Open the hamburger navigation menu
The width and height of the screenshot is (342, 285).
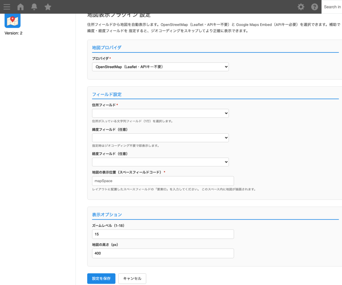[7, 7]
